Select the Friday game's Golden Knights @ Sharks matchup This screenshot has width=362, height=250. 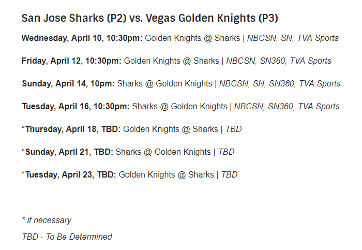pyautogui.click(x=172, y=61)
